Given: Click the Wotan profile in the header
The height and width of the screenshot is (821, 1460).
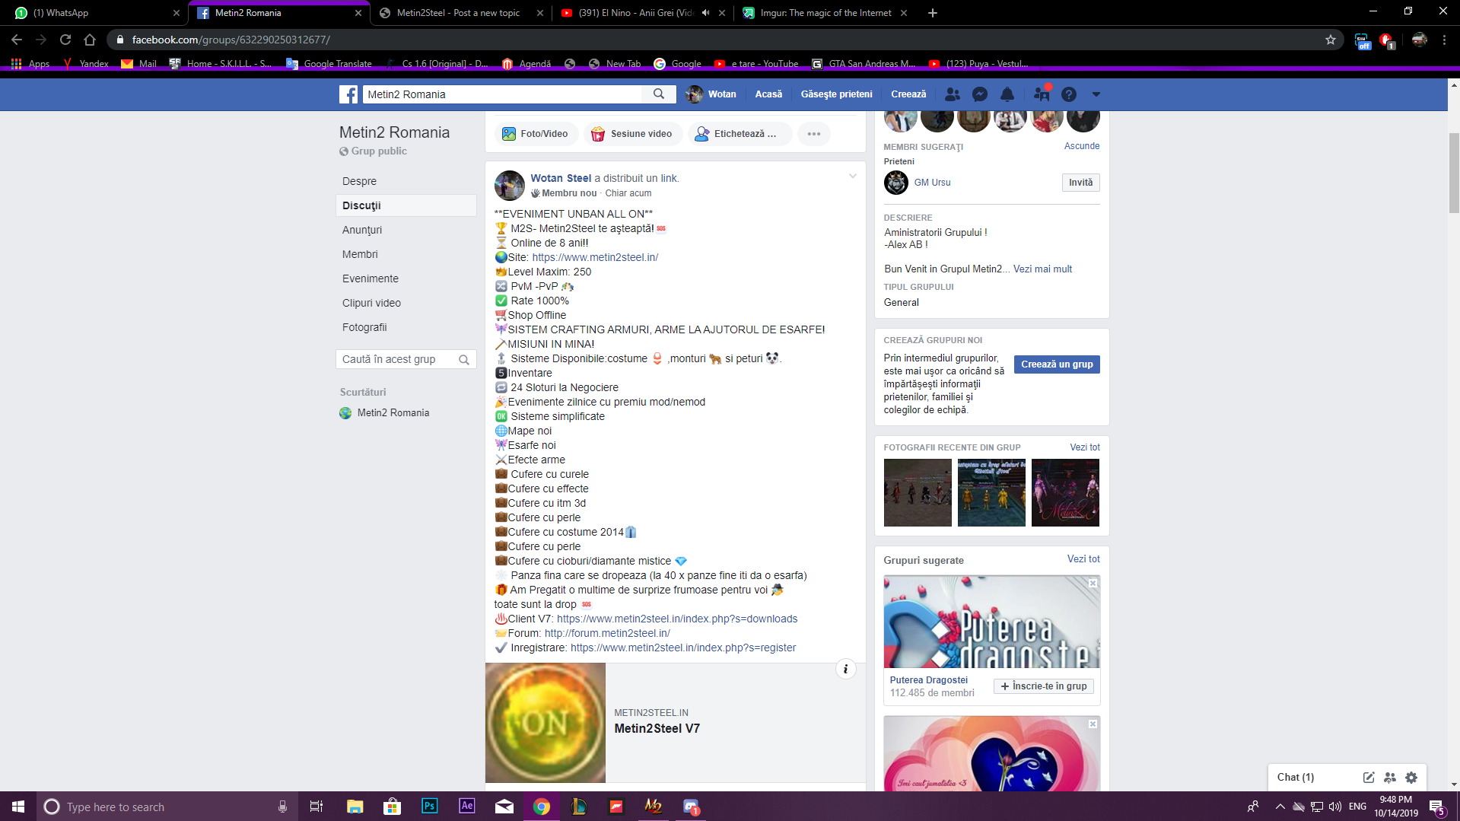Looking at the screenshot, I should coord(711,94).
